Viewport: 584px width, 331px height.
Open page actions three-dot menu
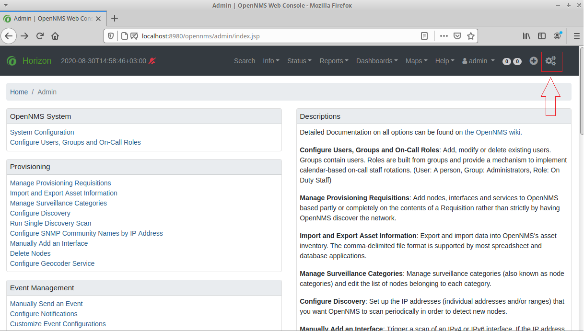point(444,36)
